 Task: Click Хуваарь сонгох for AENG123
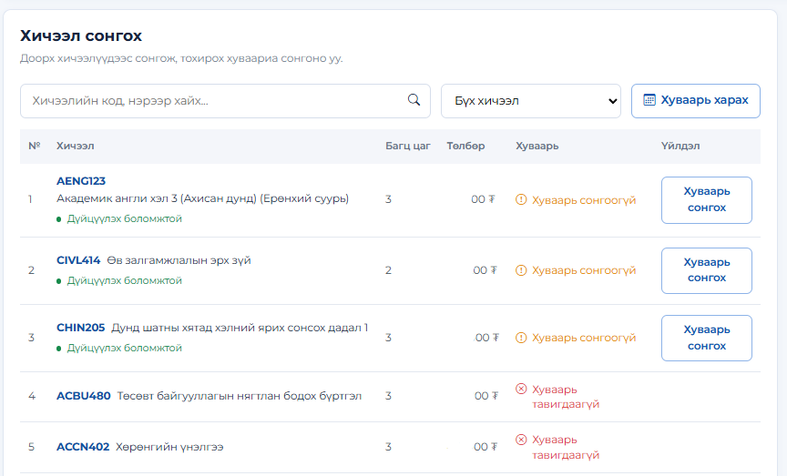(x=706, y=199)
